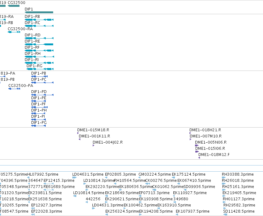
Task: Select the RH30388.3prime EST label
Action: [238, 174]
